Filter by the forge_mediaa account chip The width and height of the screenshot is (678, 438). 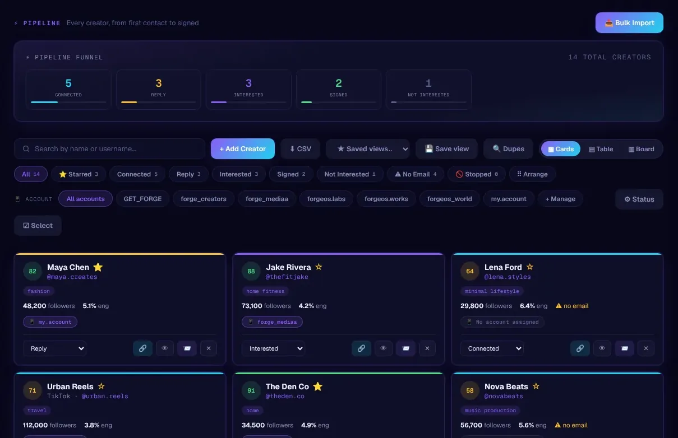pyautogui.click(x=267, y=199)
